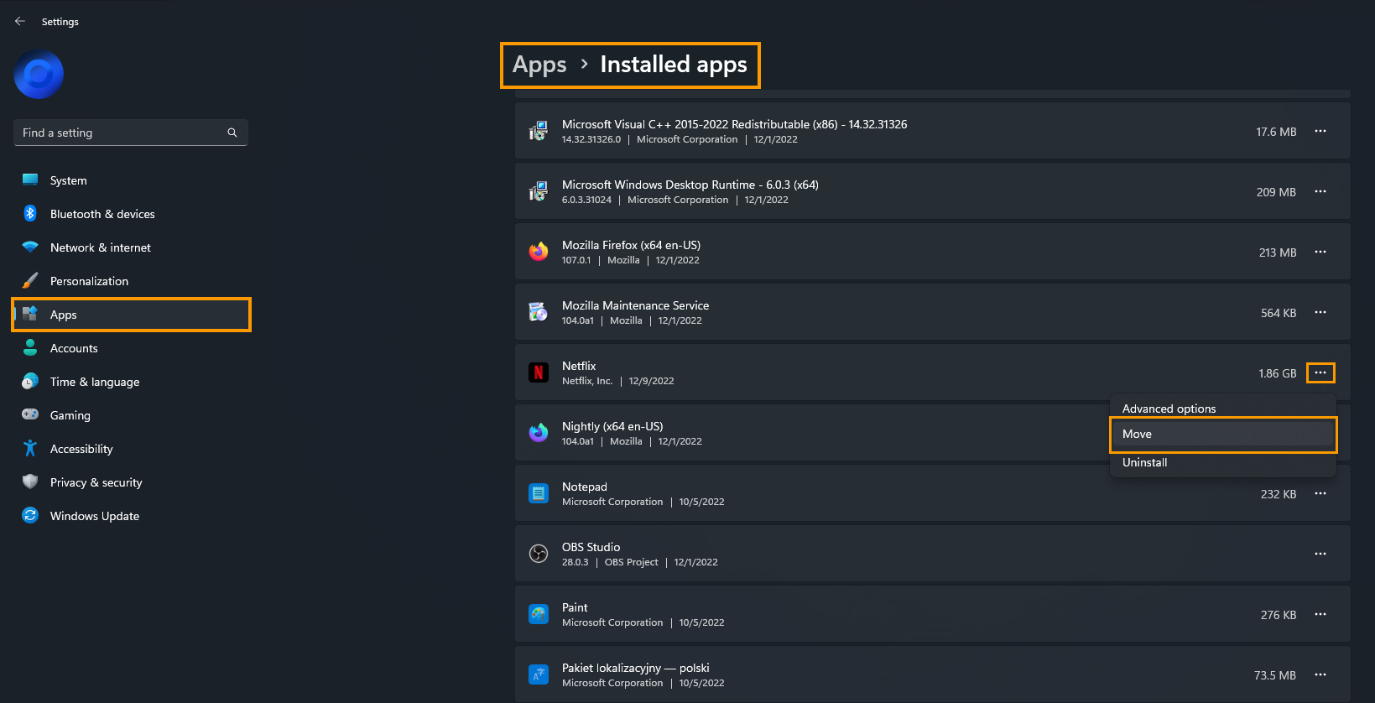This screenshot has width=1375, height=703.
Task: Choose Uninstall from the Netflix menu
Action: click(x=1223, y=462)
